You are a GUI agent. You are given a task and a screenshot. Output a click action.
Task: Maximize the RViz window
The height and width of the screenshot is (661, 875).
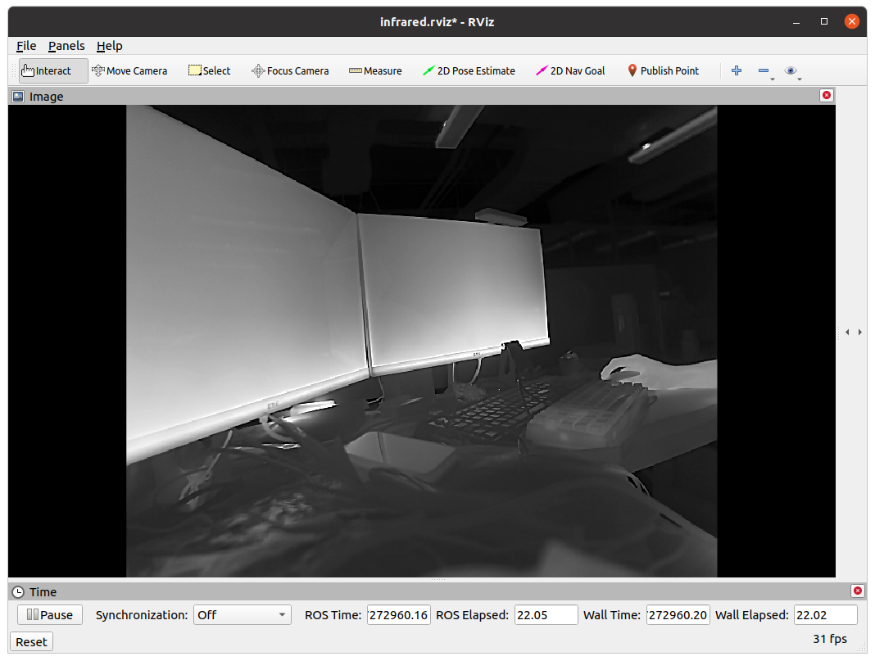[x=824, y=21]
